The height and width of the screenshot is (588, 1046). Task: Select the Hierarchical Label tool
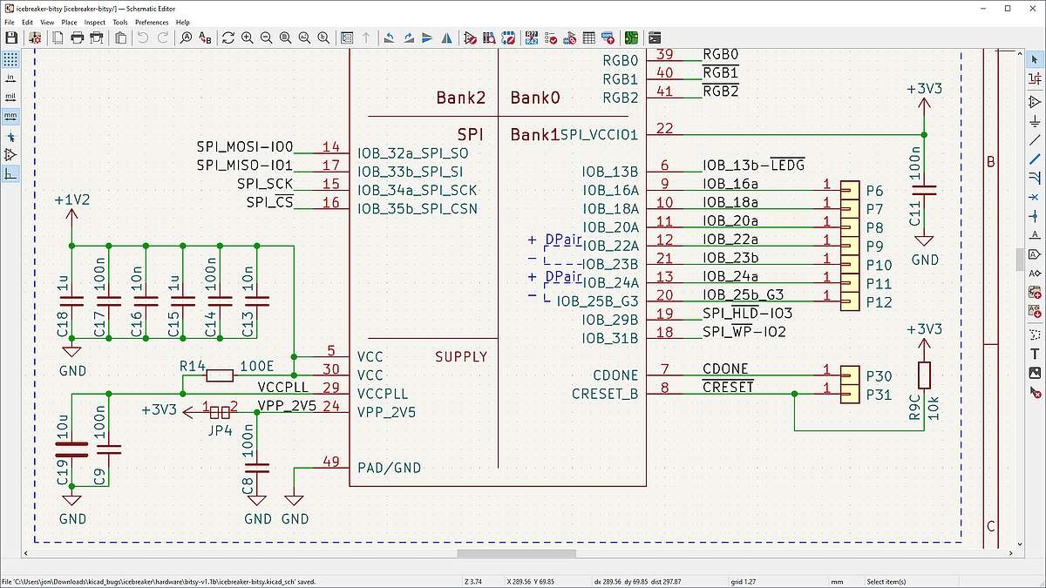click(1035, 274)
